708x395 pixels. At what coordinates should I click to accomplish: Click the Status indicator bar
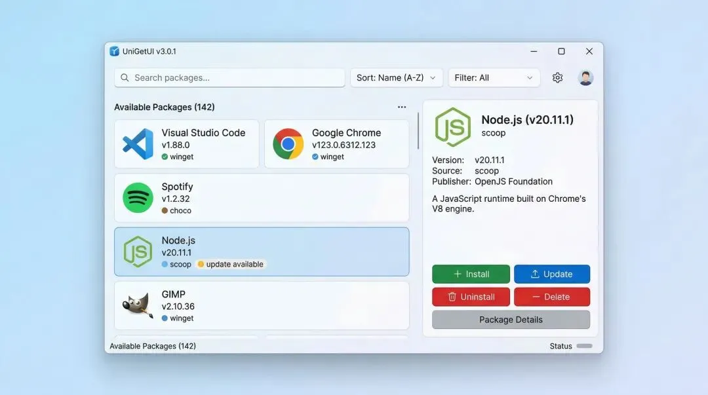(584, 346)
